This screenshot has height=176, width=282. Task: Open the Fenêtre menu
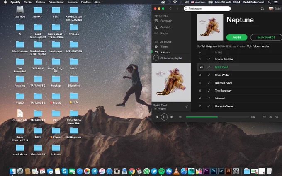(86, 2)
